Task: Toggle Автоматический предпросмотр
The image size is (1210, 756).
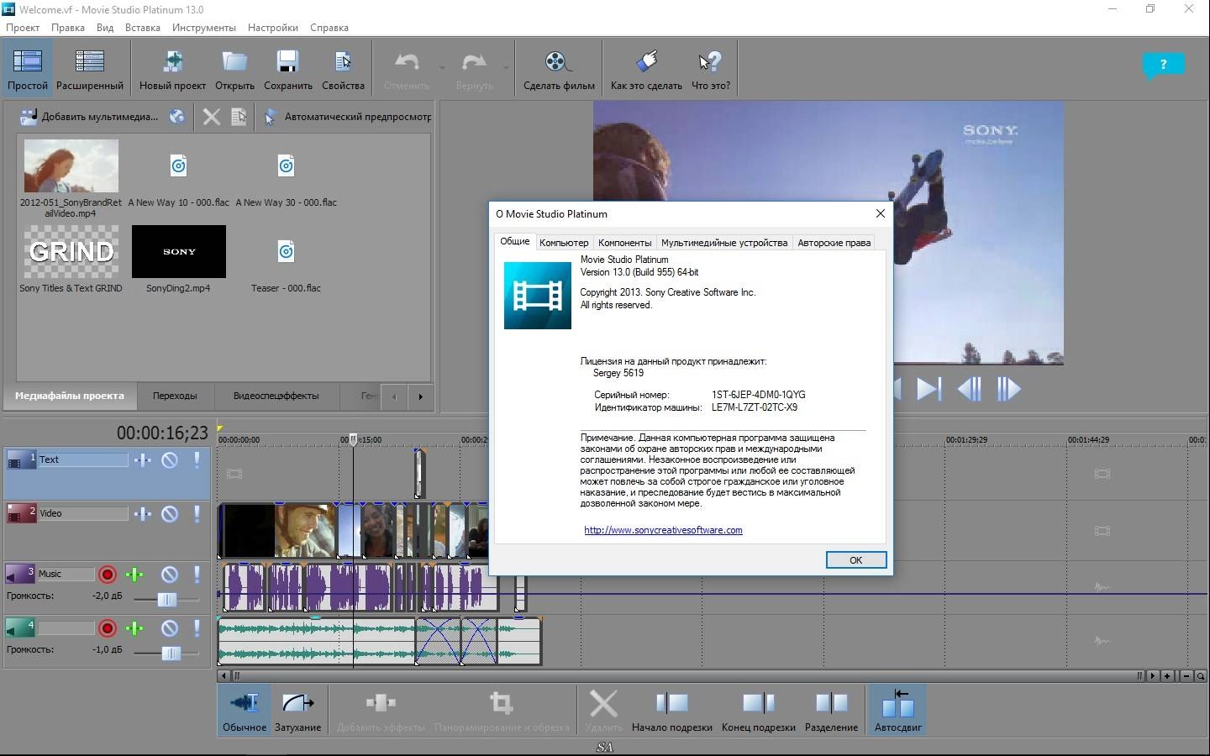Action: (x=347, y=117)
